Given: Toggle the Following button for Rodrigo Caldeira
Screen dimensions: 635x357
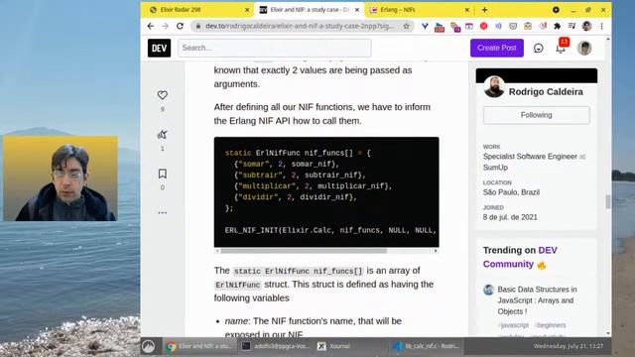Looking at the screenshot, I should [x=536, y=115].
